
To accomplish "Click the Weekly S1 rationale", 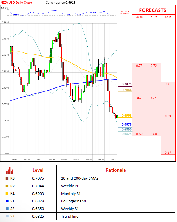I will click(70, 209).
